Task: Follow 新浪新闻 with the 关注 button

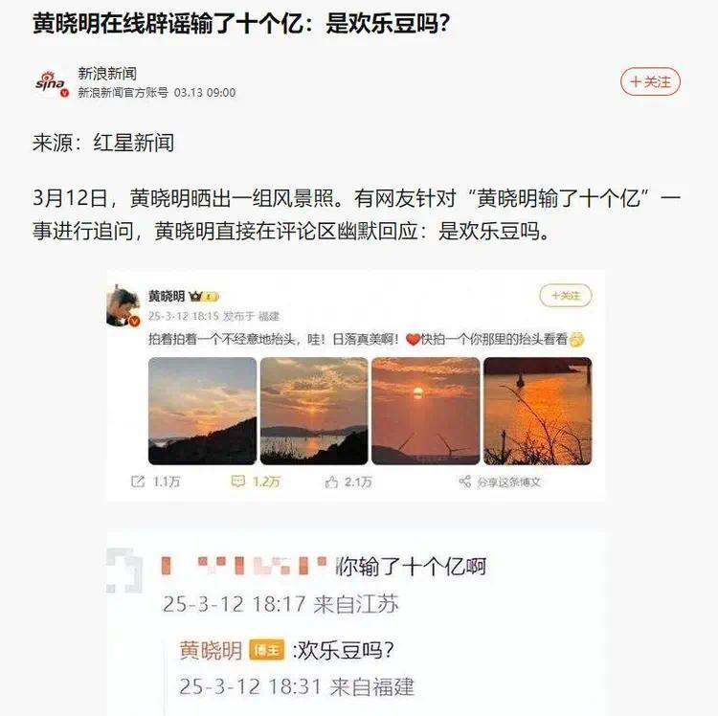Action: click(650, 82)
